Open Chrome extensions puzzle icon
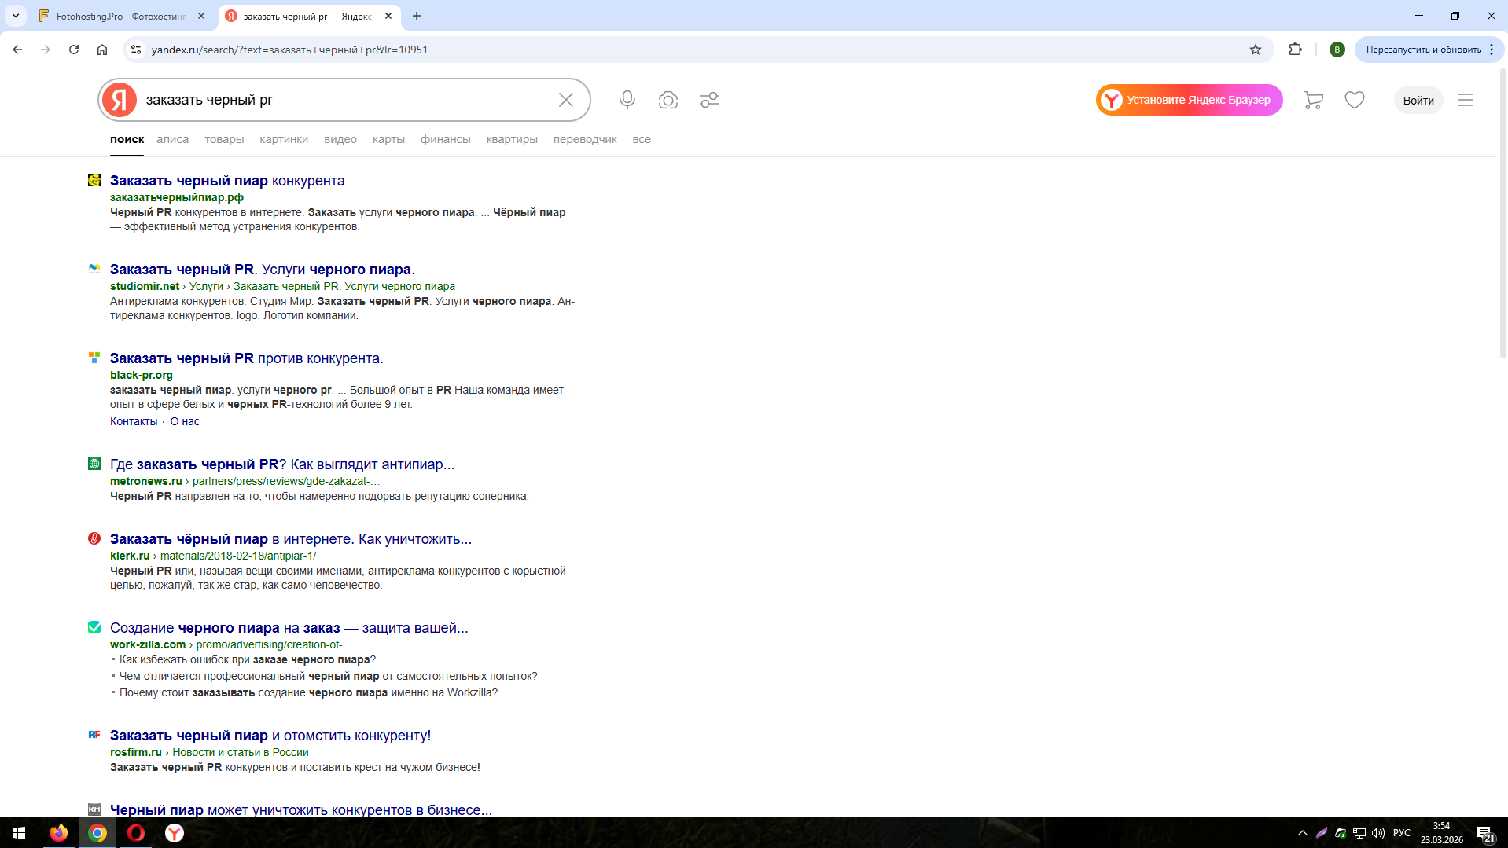 pos(1296,50)
